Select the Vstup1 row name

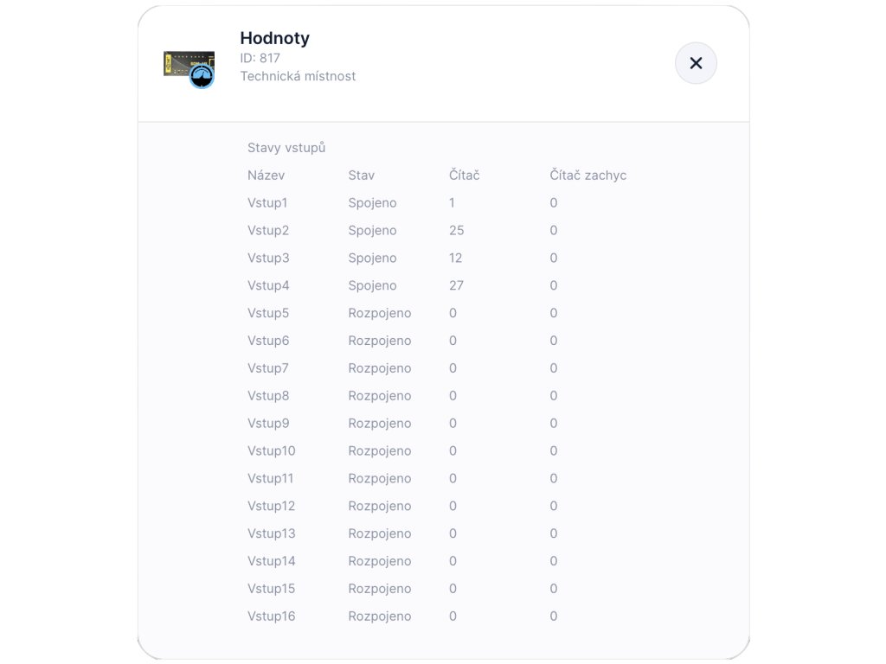[267, 203]
